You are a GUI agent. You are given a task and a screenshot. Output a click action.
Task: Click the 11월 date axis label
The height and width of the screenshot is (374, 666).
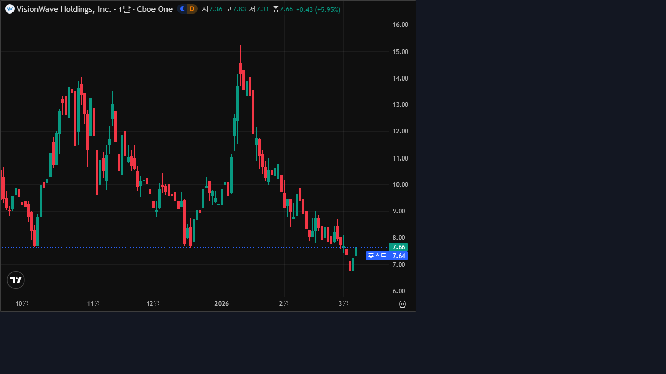94,304
